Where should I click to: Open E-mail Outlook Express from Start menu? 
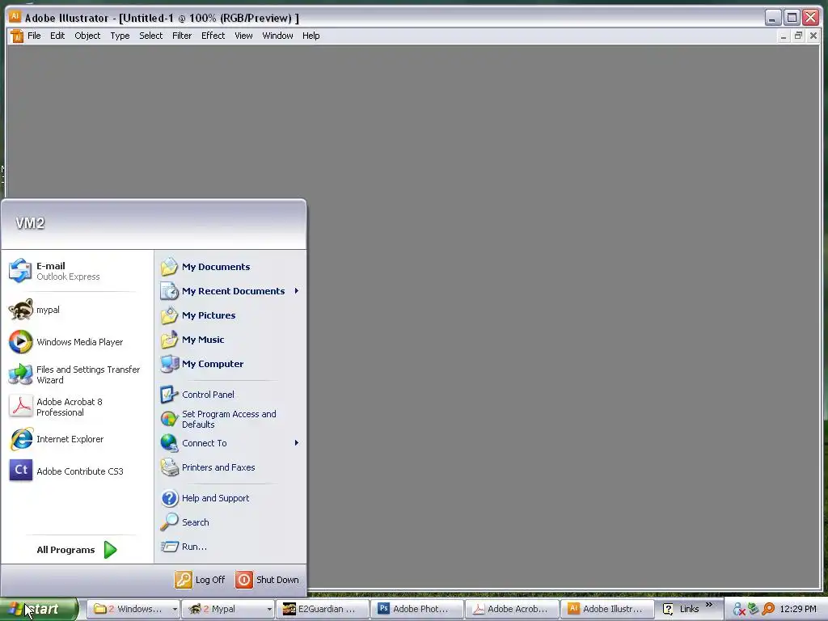pos(77,271)
